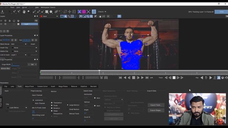The image size is (228, 128).
Task: Track backwards one frame
Action: click(170, 78)
